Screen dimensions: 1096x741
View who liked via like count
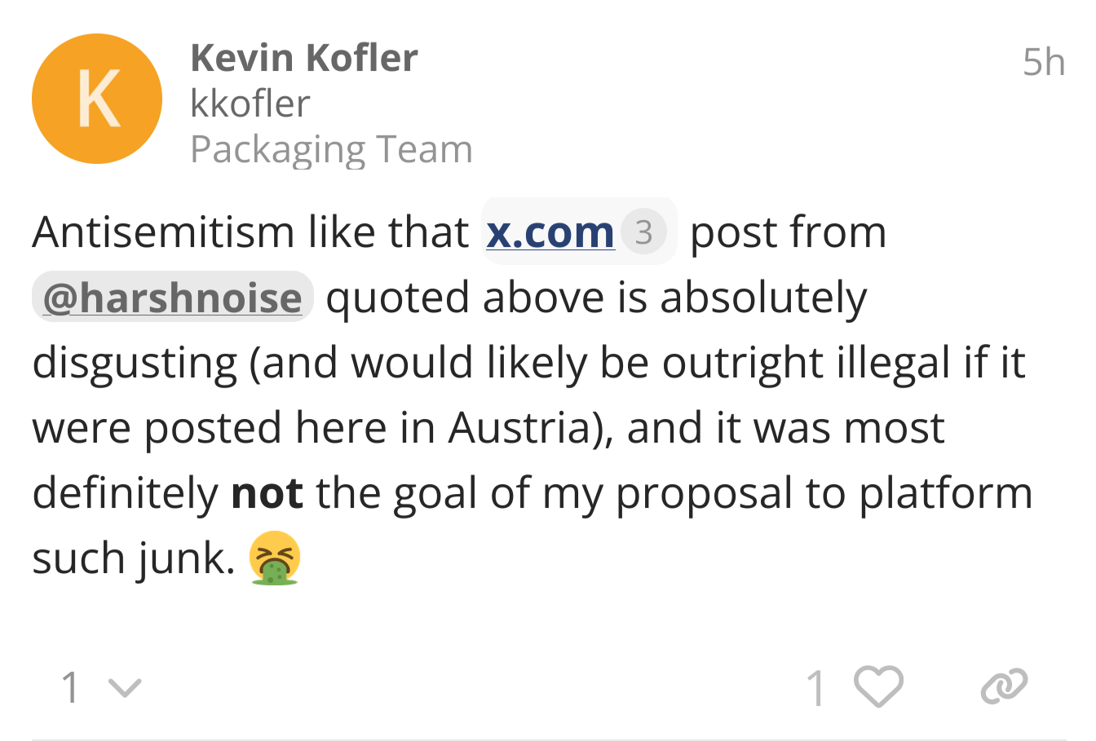coord(815,687)
